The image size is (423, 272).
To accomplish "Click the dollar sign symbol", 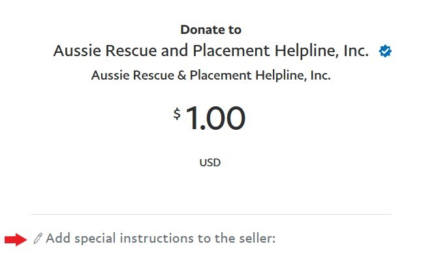I will (x=177, y=114).
